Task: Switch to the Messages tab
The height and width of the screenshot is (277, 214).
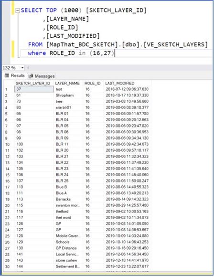Action: pos(42,76)
